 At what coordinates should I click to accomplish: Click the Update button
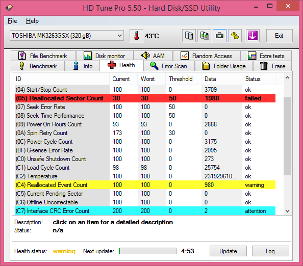[x=228, y=251]
